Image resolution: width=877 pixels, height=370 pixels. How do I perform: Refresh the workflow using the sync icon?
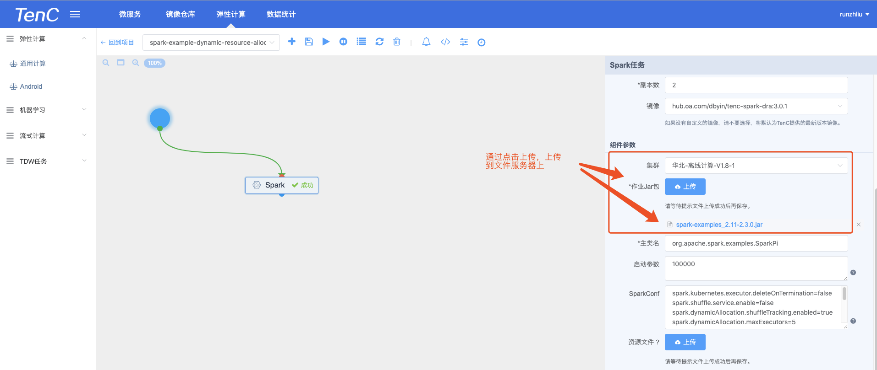point(379,42)
